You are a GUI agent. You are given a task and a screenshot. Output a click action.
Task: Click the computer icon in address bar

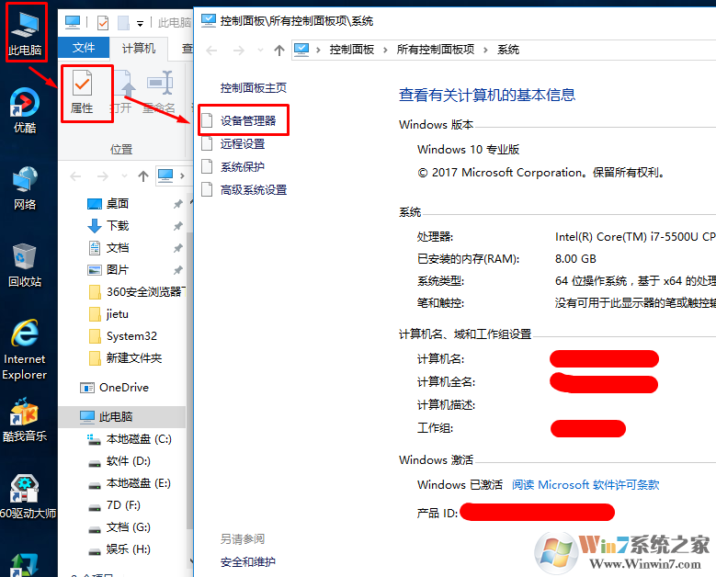tap(301, 50)
